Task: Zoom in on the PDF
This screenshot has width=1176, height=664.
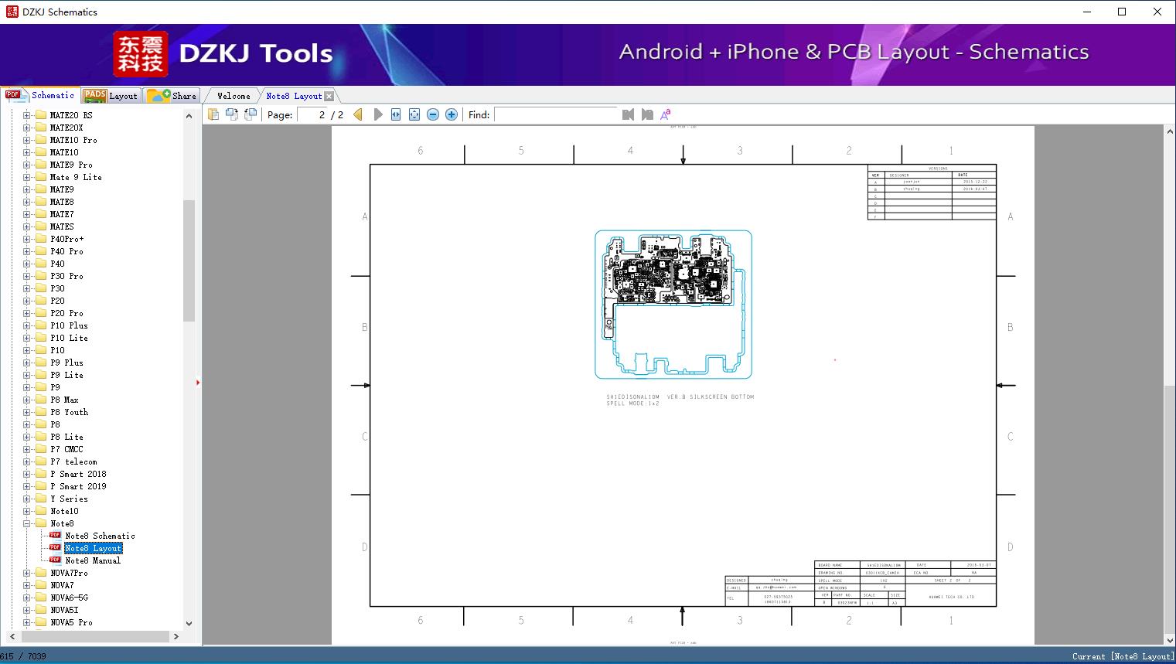Action: [452, 114]
